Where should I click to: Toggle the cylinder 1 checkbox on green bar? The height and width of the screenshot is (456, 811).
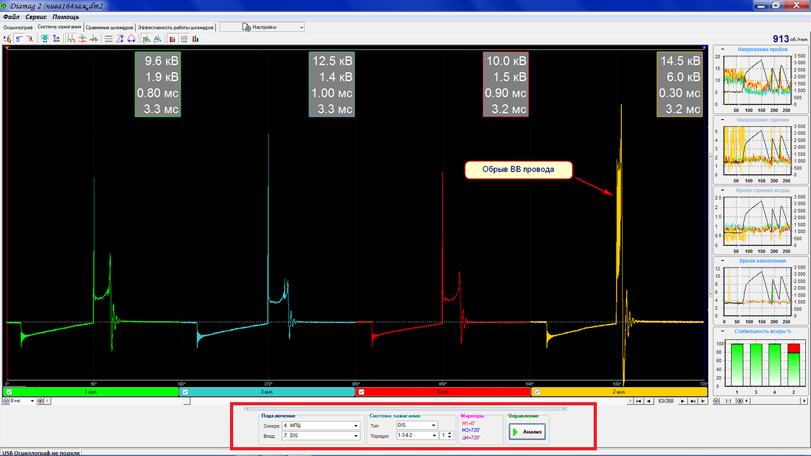click(10, 392)
